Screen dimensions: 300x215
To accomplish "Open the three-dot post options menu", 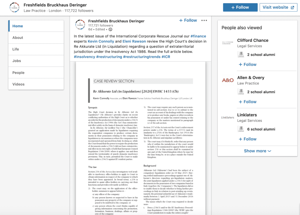I will click(204, 20).
